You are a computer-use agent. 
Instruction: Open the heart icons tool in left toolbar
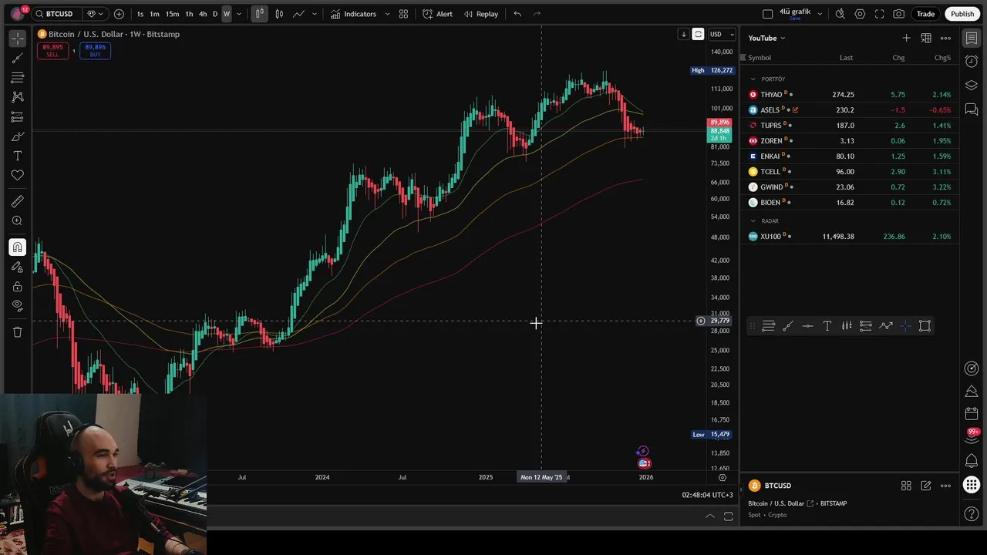tap(17, 176)
